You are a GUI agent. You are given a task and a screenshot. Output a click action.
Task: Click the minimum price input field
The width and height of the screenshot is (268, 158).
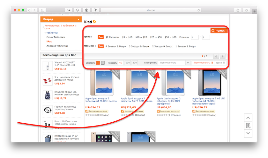click(195, 37)
